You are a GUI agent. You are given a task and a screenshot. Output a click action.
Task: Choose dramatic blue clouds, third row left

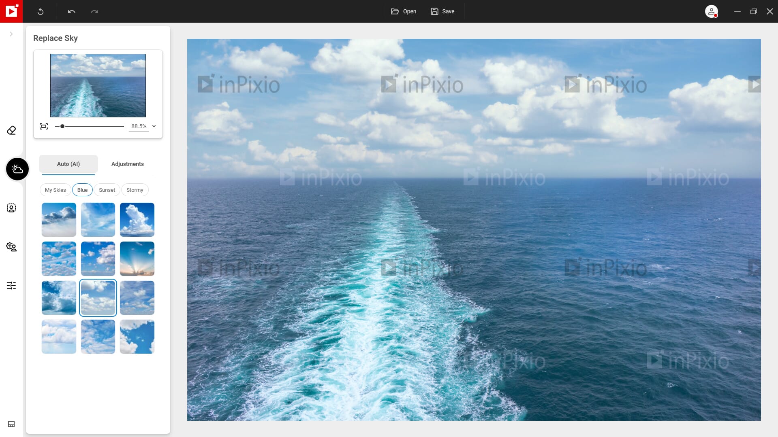pos(59,298)
